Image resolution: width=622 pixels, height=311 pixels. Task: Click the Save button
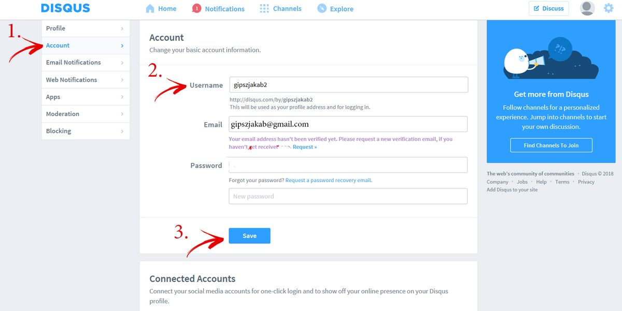point(249,235)
